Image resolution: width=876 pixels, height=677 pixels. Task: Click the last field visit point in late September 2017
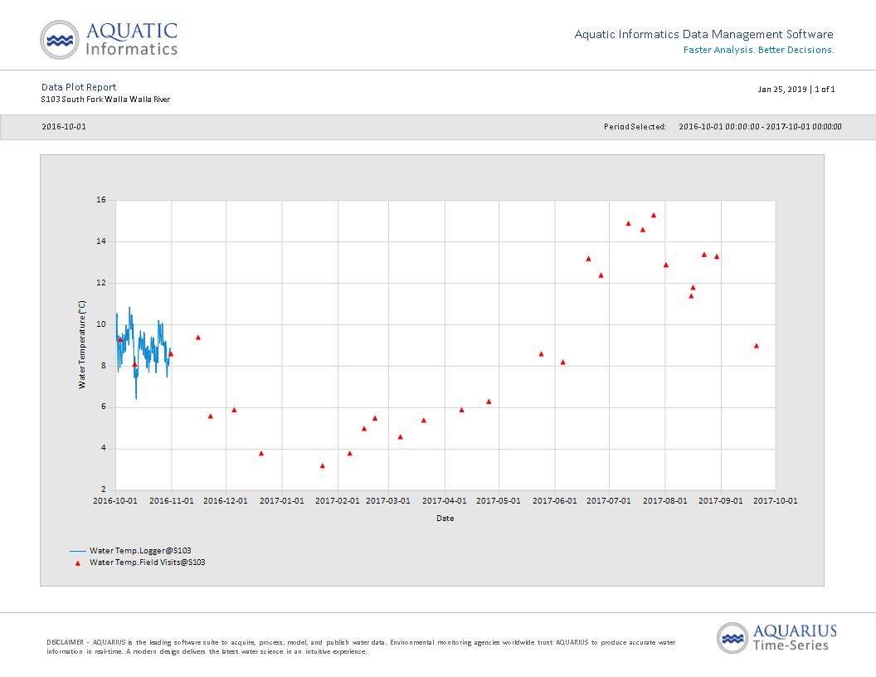pyautogui.click(x=757, y=346)
